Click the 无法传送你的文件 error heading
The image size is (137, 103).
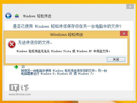coord(35,42)
